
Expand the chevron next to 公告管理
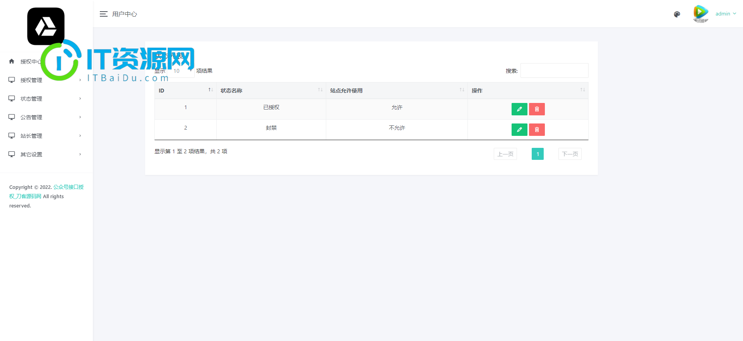[80, 117]
